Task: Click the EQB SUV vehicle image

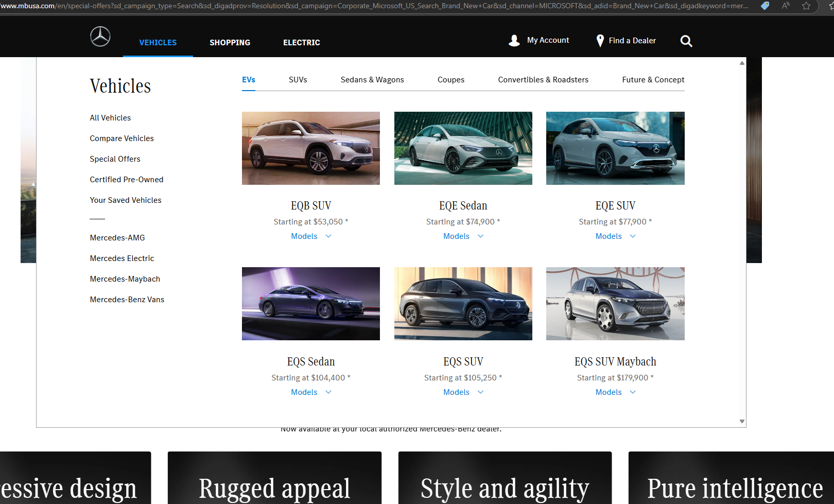Action: (311, 148)
